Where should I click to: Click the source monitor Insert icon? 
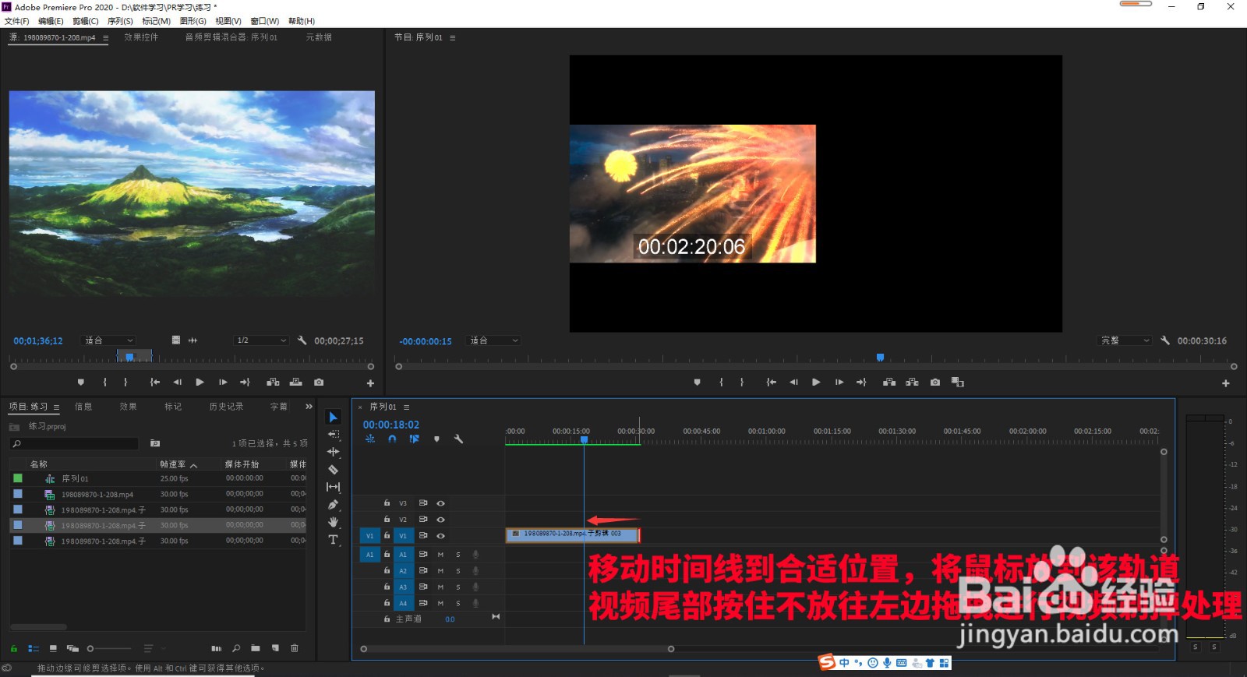pos(273,383)
